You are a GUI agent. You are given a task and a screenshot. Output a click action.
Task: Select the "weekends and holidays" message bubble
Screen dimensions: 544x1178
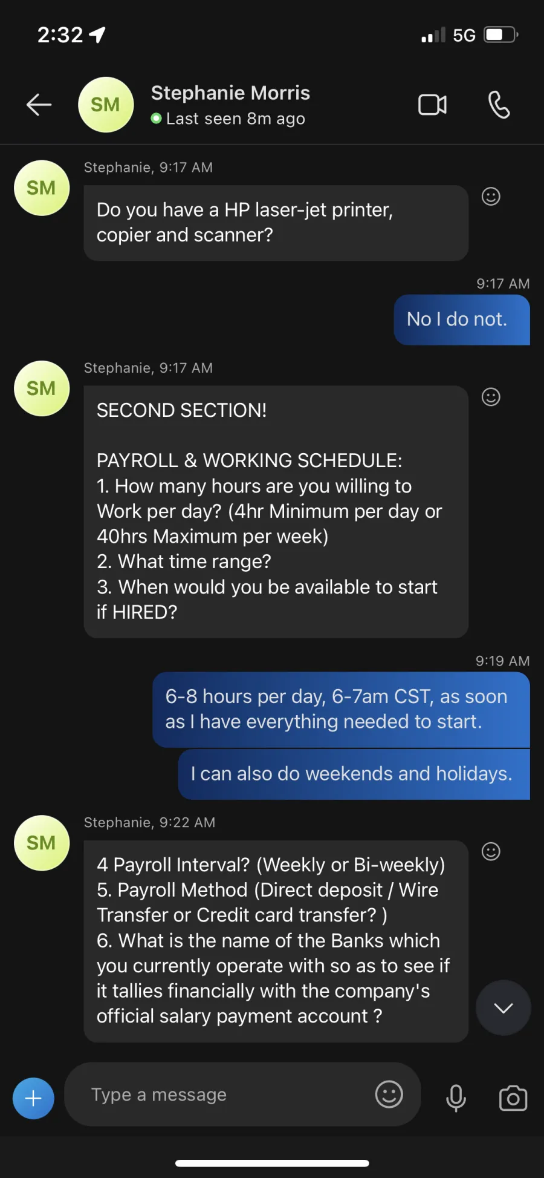[354, 774]
